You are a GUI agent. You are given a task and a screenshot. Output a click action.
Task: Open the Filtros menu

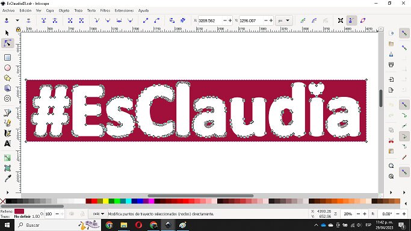click(105, 10)
